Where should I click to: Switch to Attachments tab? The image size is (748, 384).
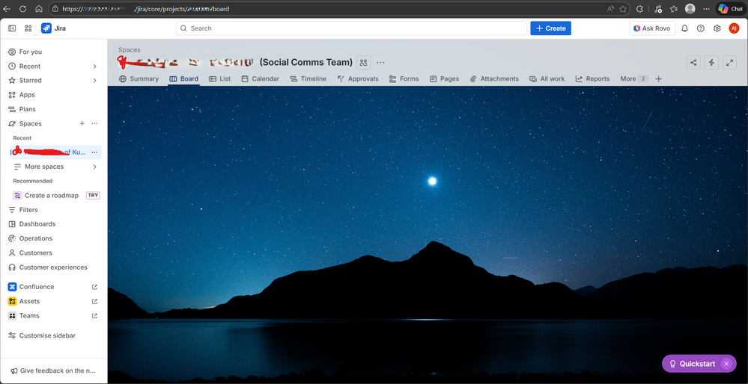click(494, 78)
